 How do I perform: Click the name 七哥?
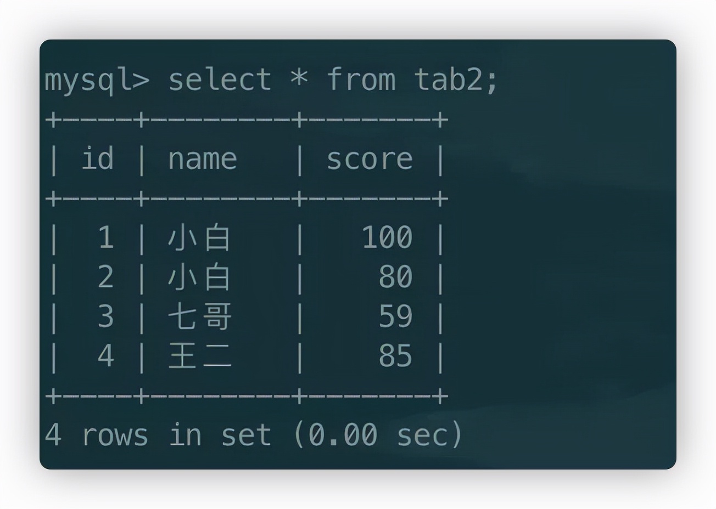pos(199,316)
